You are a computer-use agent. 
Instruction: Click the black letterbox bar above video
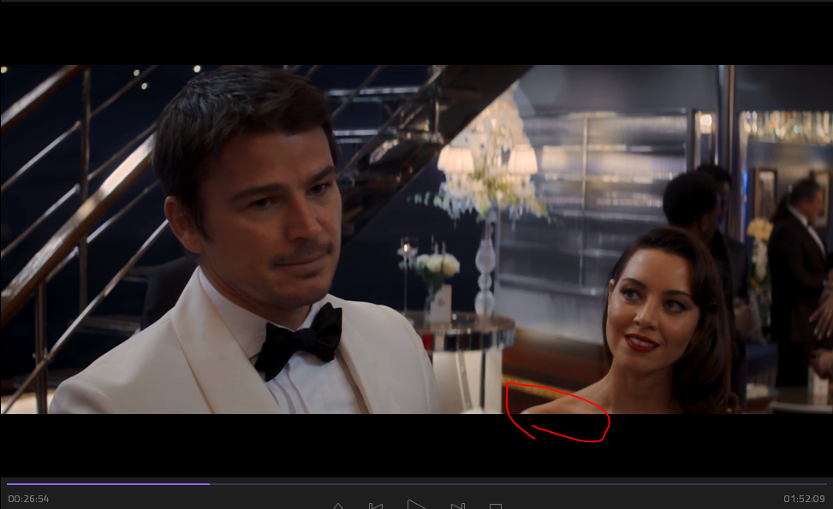pyautogui.click(x=416, y=33)
